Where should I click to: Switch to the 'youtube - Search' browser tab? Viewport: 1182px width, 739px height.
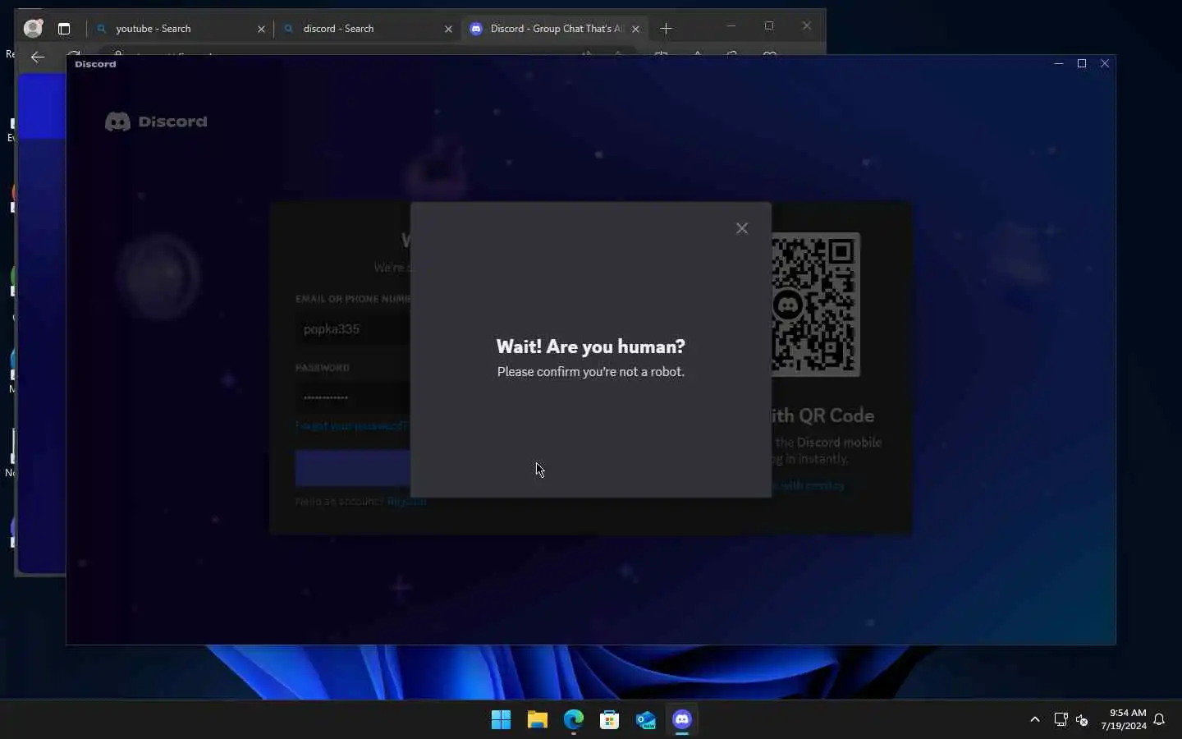click(180, 29)
